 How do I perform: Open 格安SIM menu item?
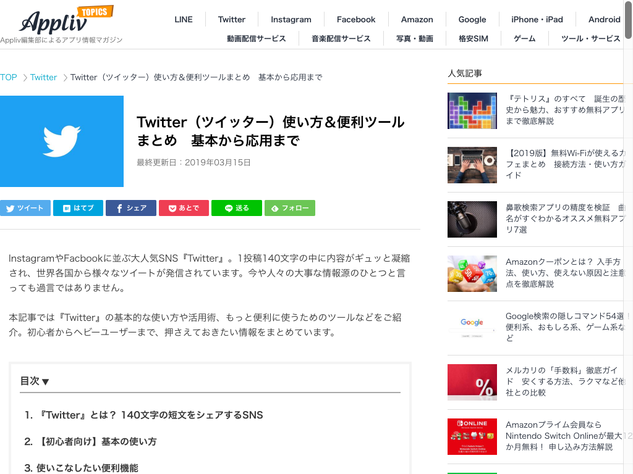pos(473,39)
